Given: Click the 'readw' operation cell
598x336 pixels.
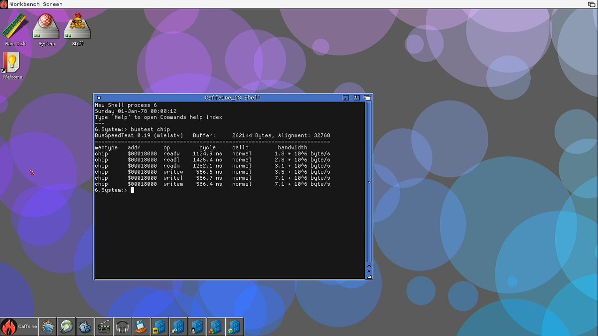Looking at the screenshot, I should [171, 154].
